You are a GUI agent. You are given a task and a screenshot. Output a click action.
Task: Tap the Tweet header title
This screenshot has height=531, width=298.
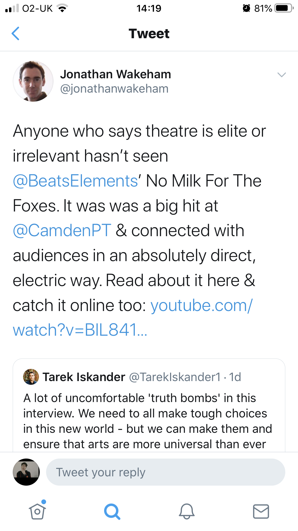pos(149,34)
